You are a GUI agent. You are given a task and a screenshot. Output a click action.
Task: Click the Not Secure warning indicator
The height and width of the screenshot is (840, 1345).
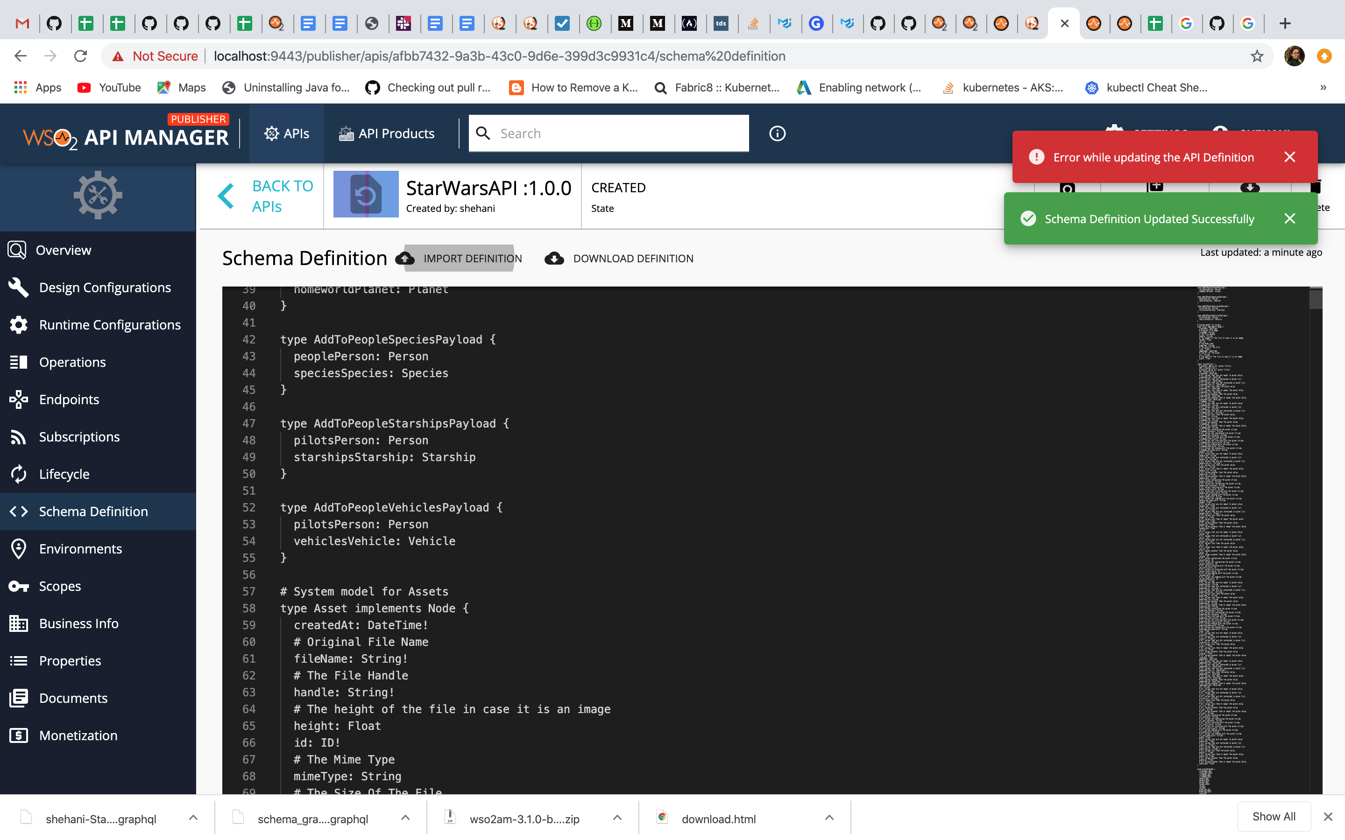[x=155, y=56]
